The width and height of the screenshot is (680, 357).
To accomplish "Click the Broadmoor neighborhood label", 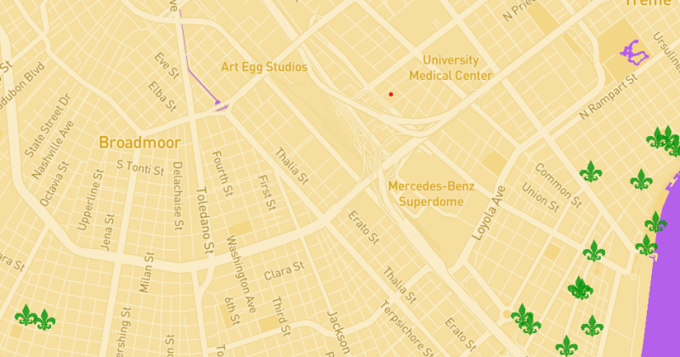I will point(139,142).
